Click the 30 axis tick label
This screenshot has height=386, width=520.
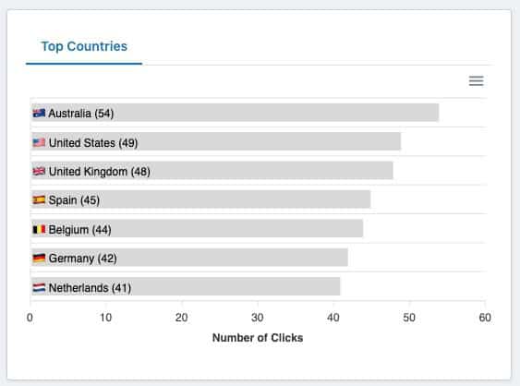[x=258, y=318]
